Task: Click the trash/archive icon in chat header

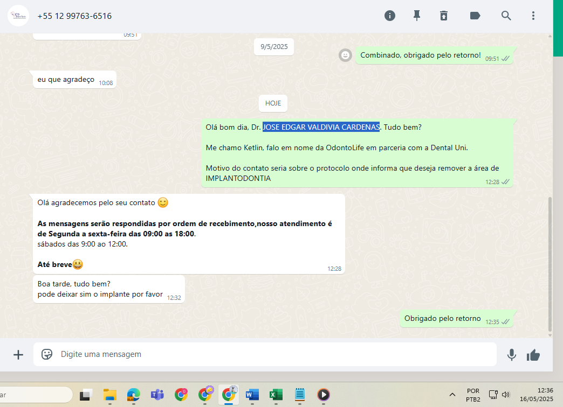Action: [x=444, y=16]
